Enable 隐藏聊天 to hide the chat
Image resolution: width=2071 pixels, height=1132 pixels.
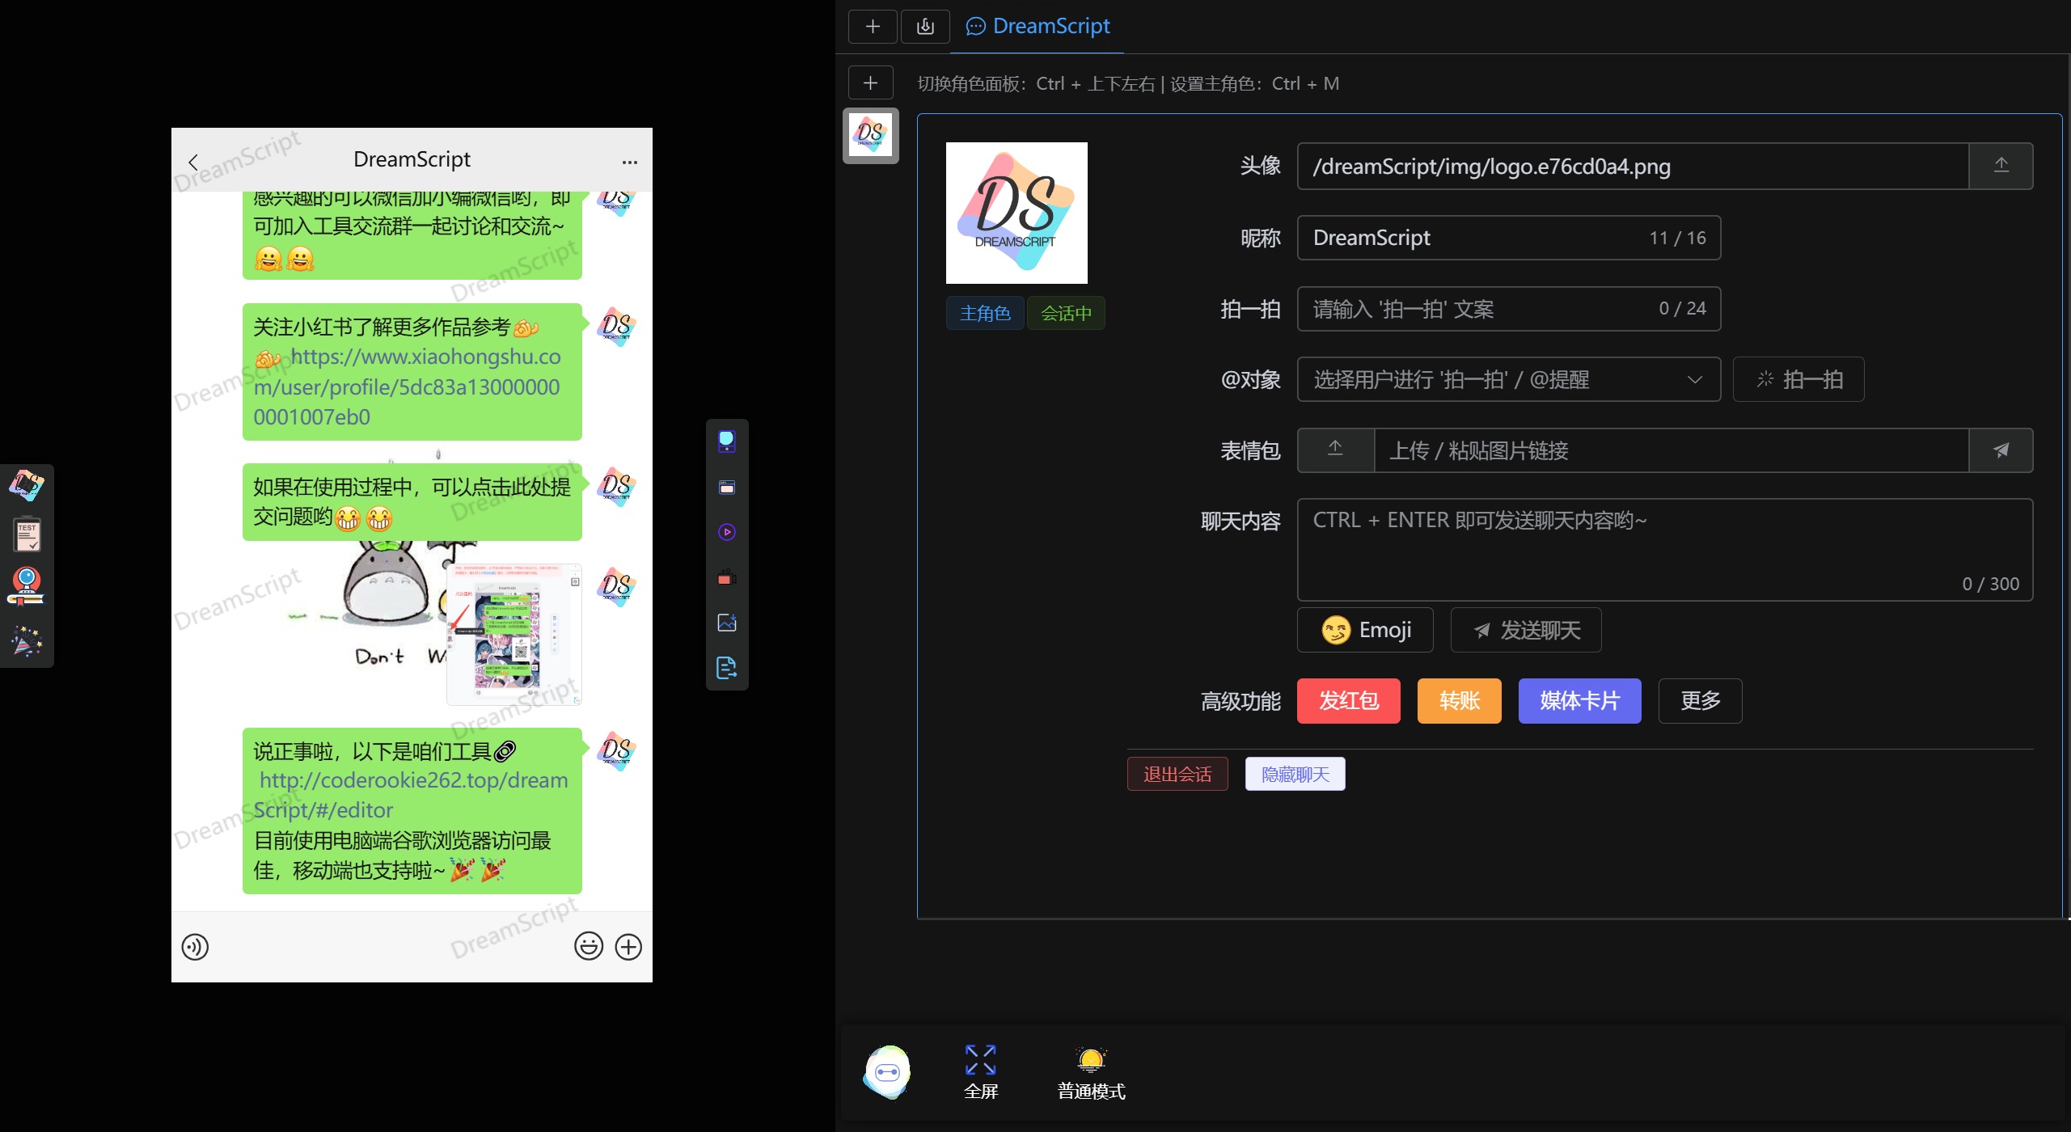(x=1294, y=773)
